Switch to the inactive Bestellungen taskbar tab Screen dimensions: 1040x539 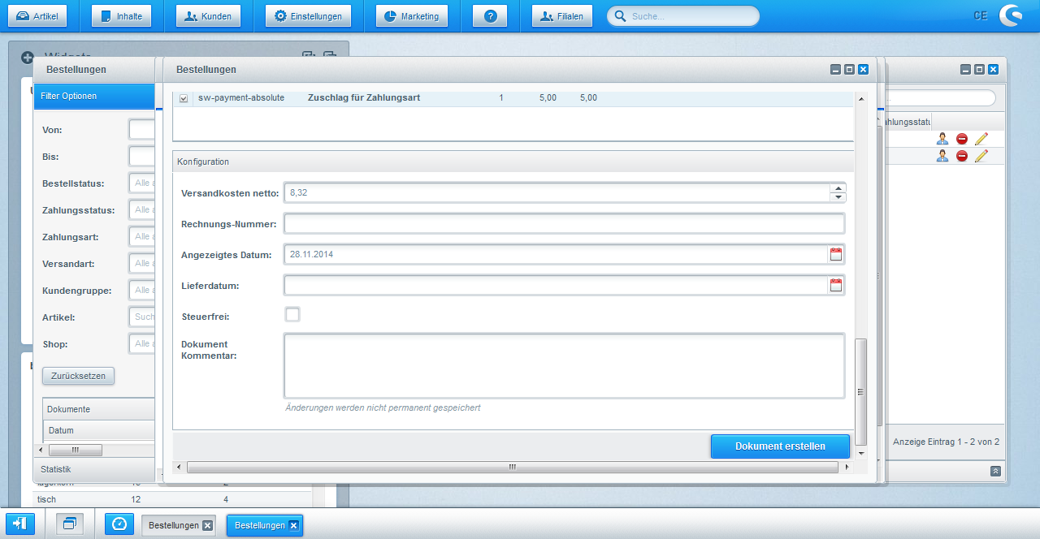tap(174, 524)
